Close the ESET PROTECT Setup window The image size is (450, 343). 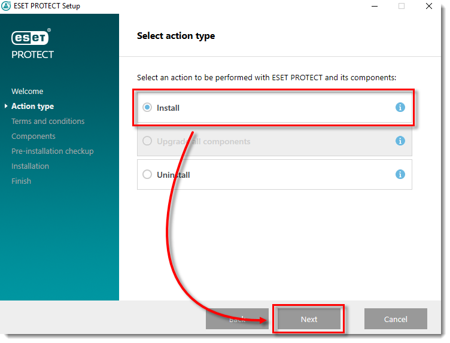coord(429,6)
